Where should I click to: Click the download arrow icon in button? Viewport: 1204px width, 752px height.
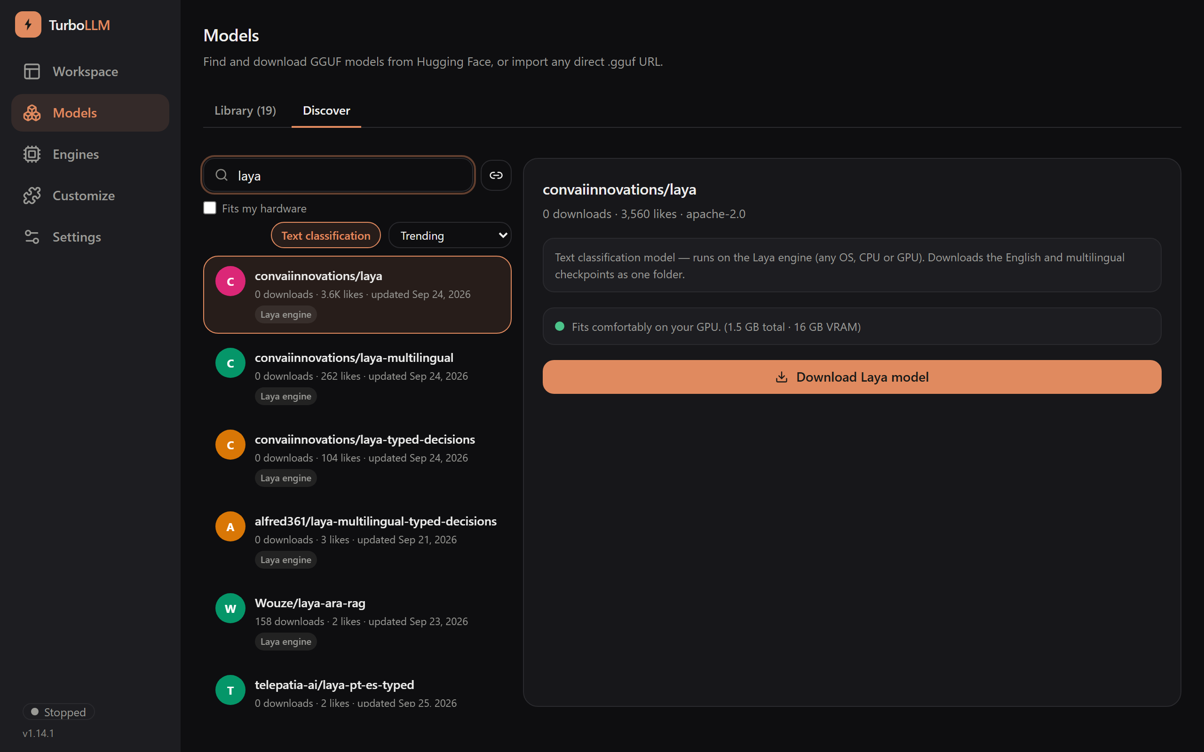pyautogui.click(x=782, y=377)
